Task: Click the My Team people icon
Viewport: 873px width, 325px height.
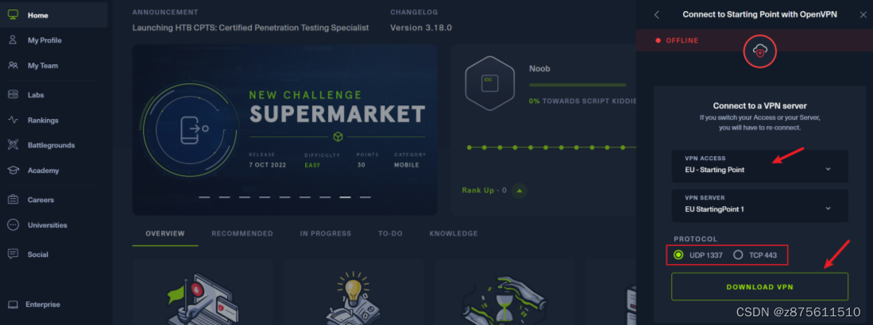Action: click(13, 66)
